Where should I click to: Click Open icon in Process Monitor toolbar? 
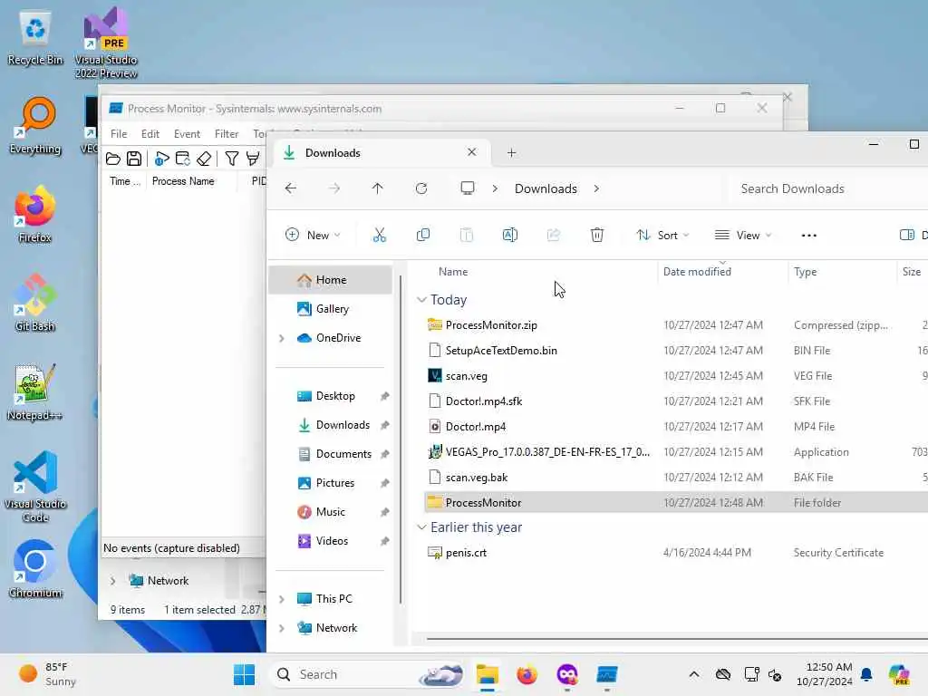pyautogui.click(x=113, y=159)
